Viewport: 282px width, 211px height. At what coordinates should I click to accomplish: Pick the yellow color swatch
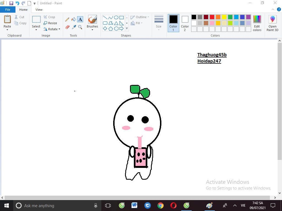click(224, 17)
